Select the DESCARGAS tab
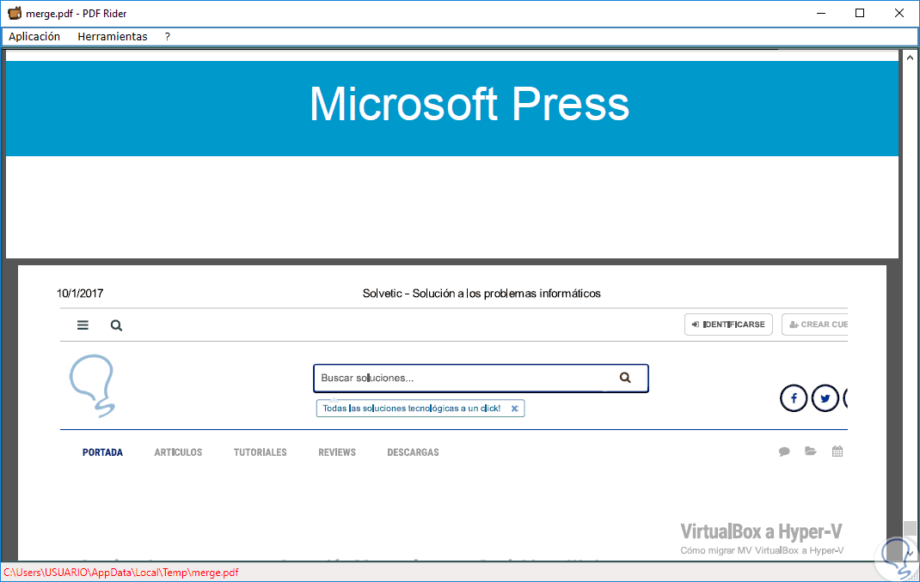 [x=413, y=452]
